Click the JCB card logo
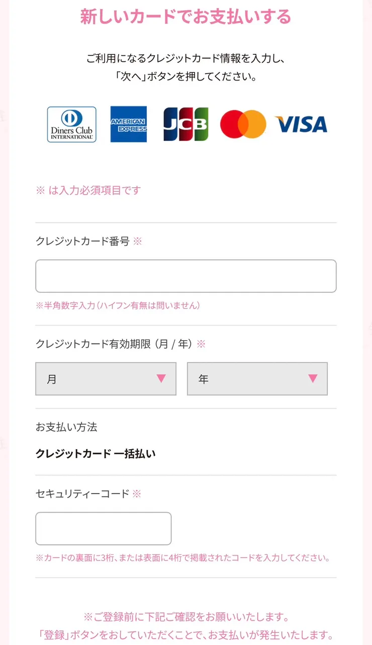 (185, 124)
